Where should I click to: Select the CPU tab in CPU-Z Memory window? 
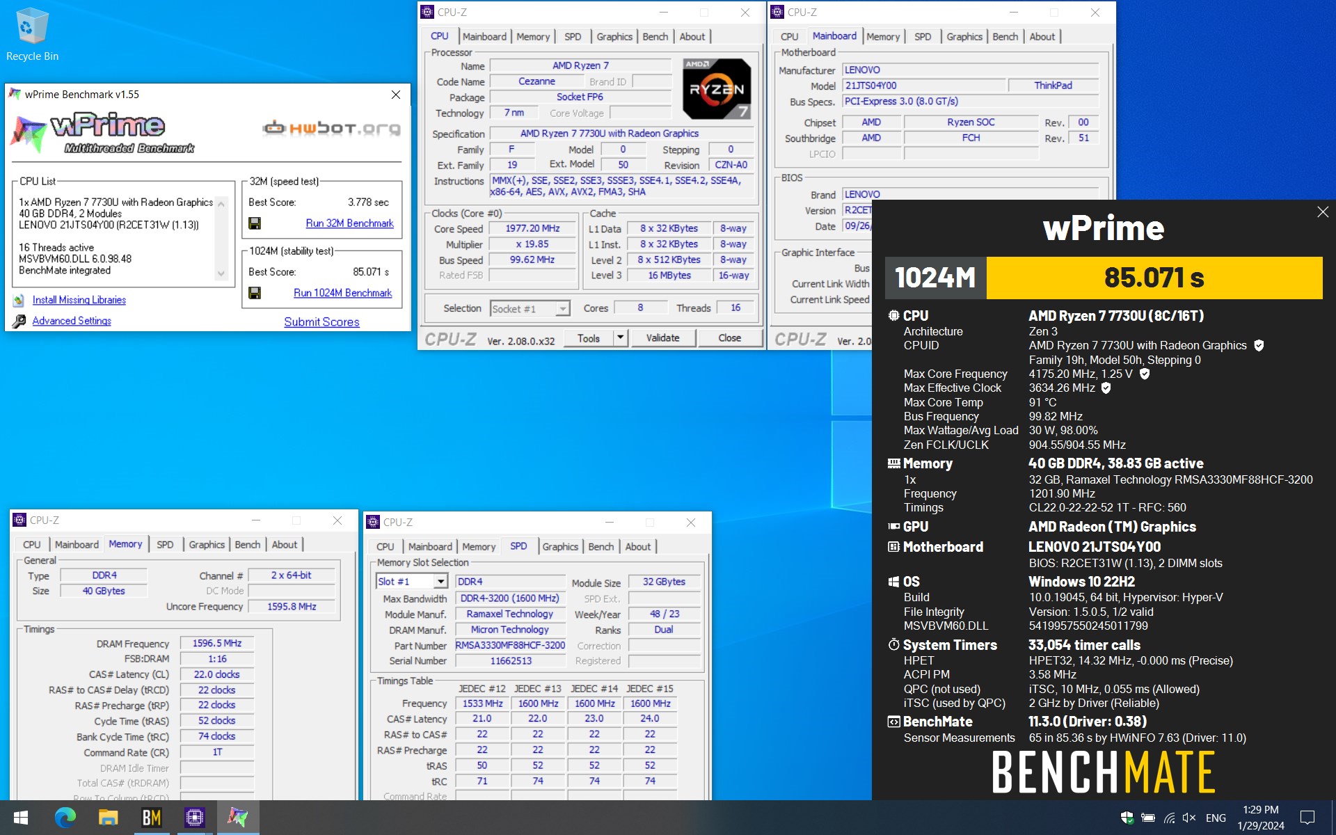coord(31,545)
